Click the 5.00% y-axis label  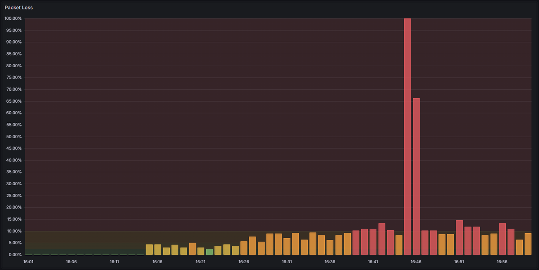tap(15, 243)
